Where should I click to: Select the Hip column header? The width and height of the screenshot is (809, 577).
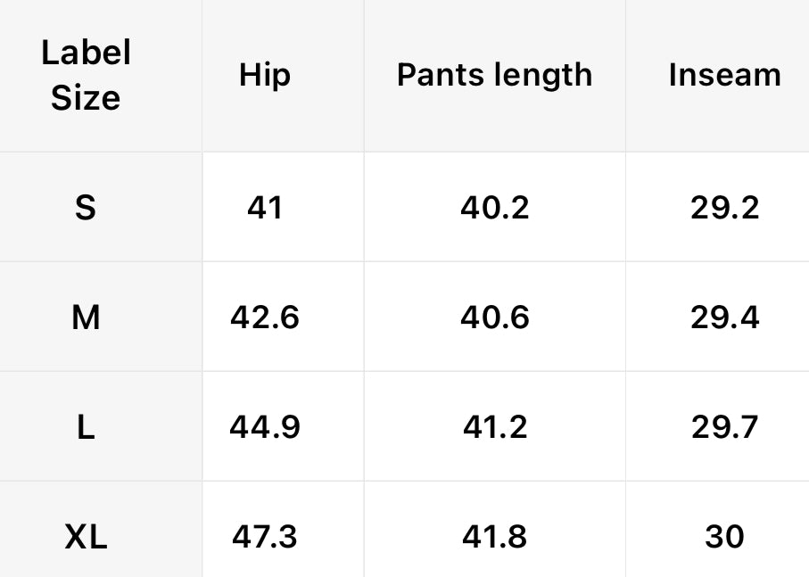[265, 75]
